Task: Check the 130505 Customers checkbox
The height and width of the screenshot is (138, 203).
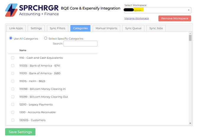Action: pyautogui.click(x=13, y=120)
